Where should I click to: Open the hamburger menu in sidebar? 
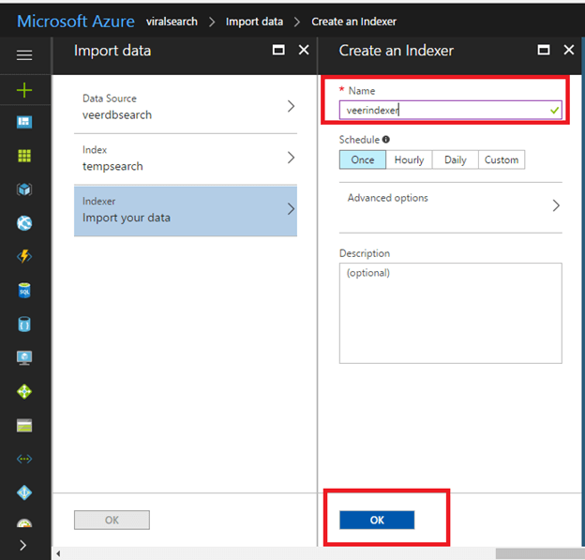click(x=24, y=55)
